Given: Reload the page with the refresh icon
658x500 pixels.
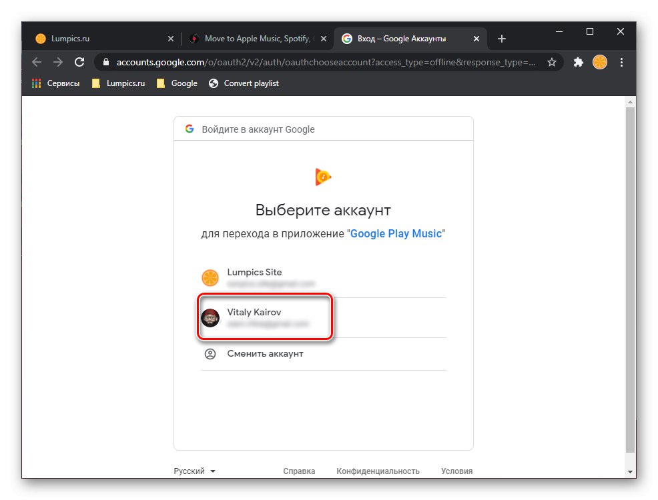Looking at the screenshot, I should (79, 63).
